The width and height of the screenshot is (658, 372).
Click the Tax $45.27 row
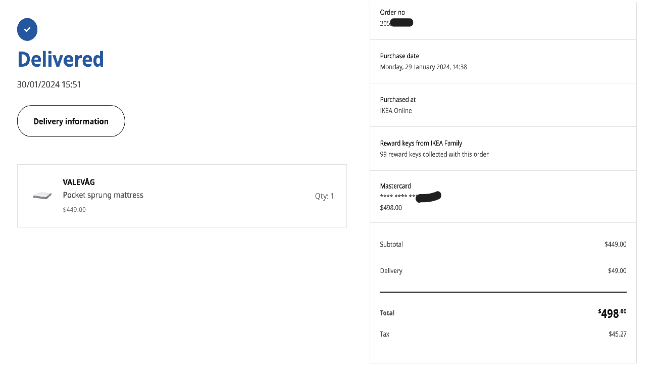click(503, 334)
